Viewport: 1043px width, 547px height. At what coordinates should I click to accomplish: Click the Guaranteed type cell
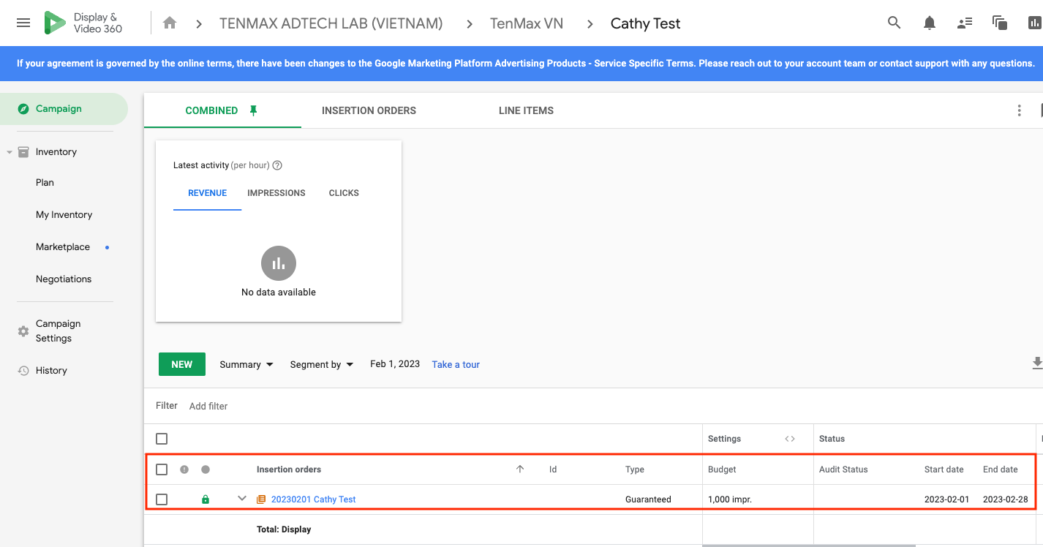pyautogui.click(x=648, y=499)
